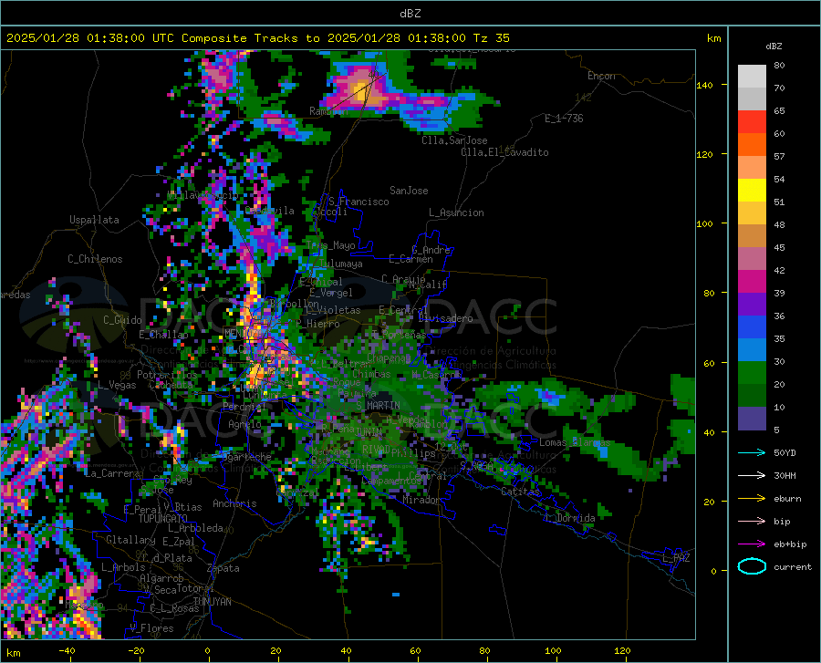Click the 'Mirador' map label

click(x=421, y=500)
